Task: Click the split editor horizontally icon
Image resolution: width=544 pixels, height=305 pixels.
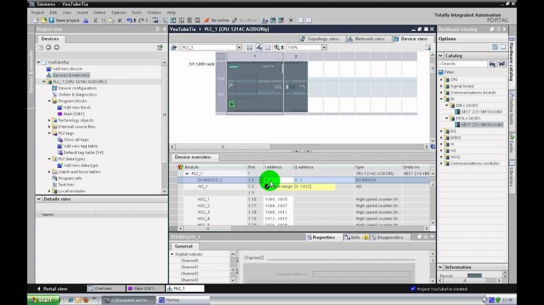Action: point(301,20)
